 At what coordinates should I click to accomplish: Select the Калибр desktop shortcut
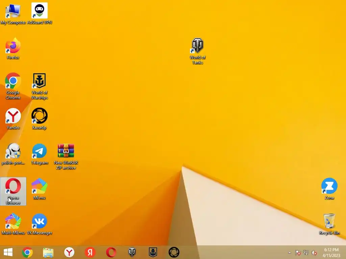40,119
